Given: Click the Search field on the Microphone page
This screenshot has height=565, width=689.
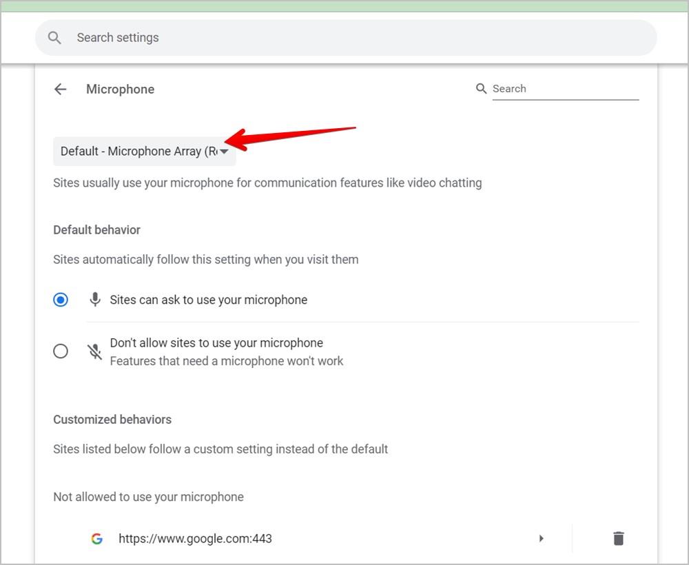Looking at the screenshot, I should pos(566,89).
